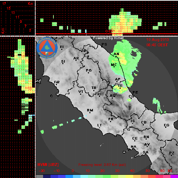This screenshot has height=178, width=178.
Task: Click the AP city label
Action: [118, 79]
